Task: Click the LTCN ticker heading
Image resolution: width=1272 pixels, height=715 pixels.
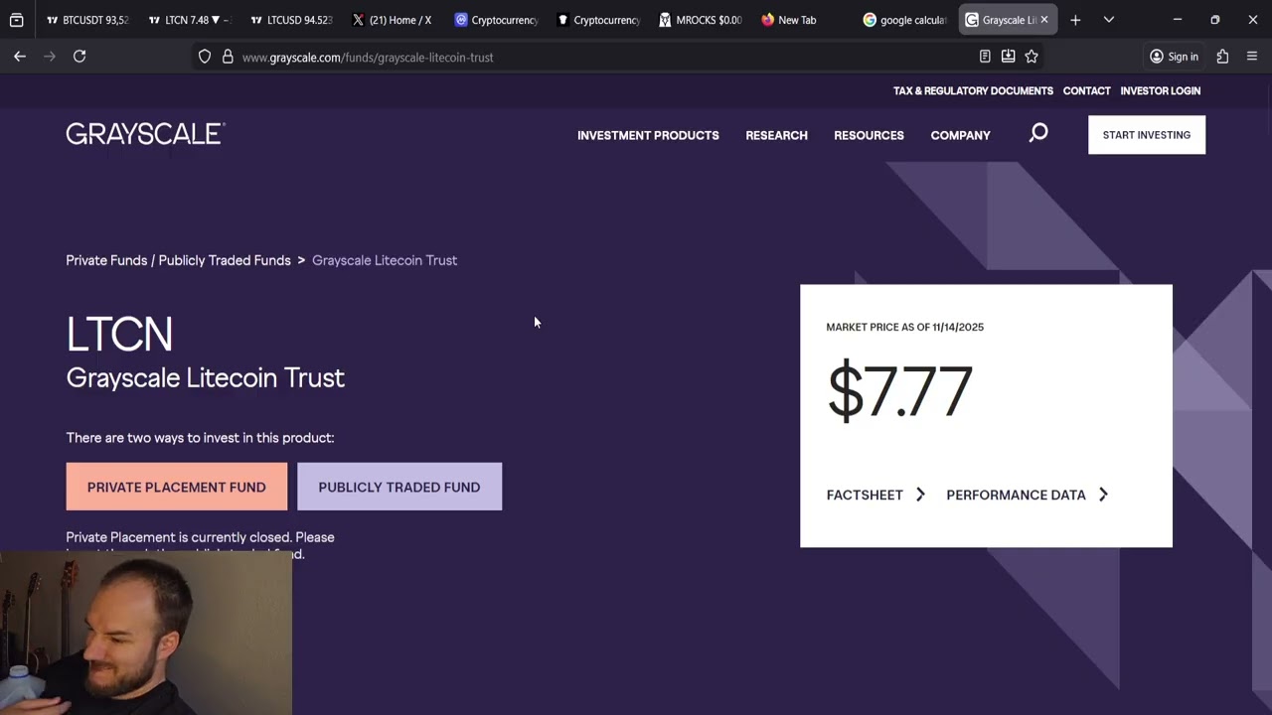Action: [119, 335]
